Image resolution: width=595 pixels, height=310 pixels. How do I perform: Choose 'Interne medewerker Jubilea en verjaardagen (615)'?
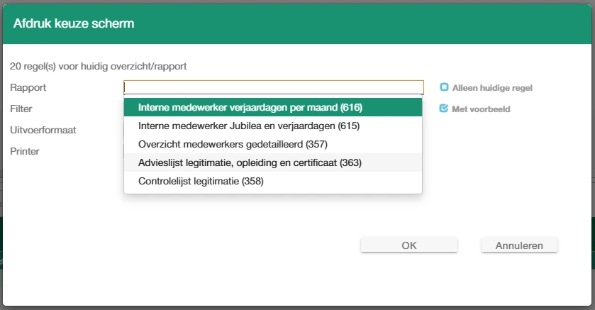click(x=249, y=126)
